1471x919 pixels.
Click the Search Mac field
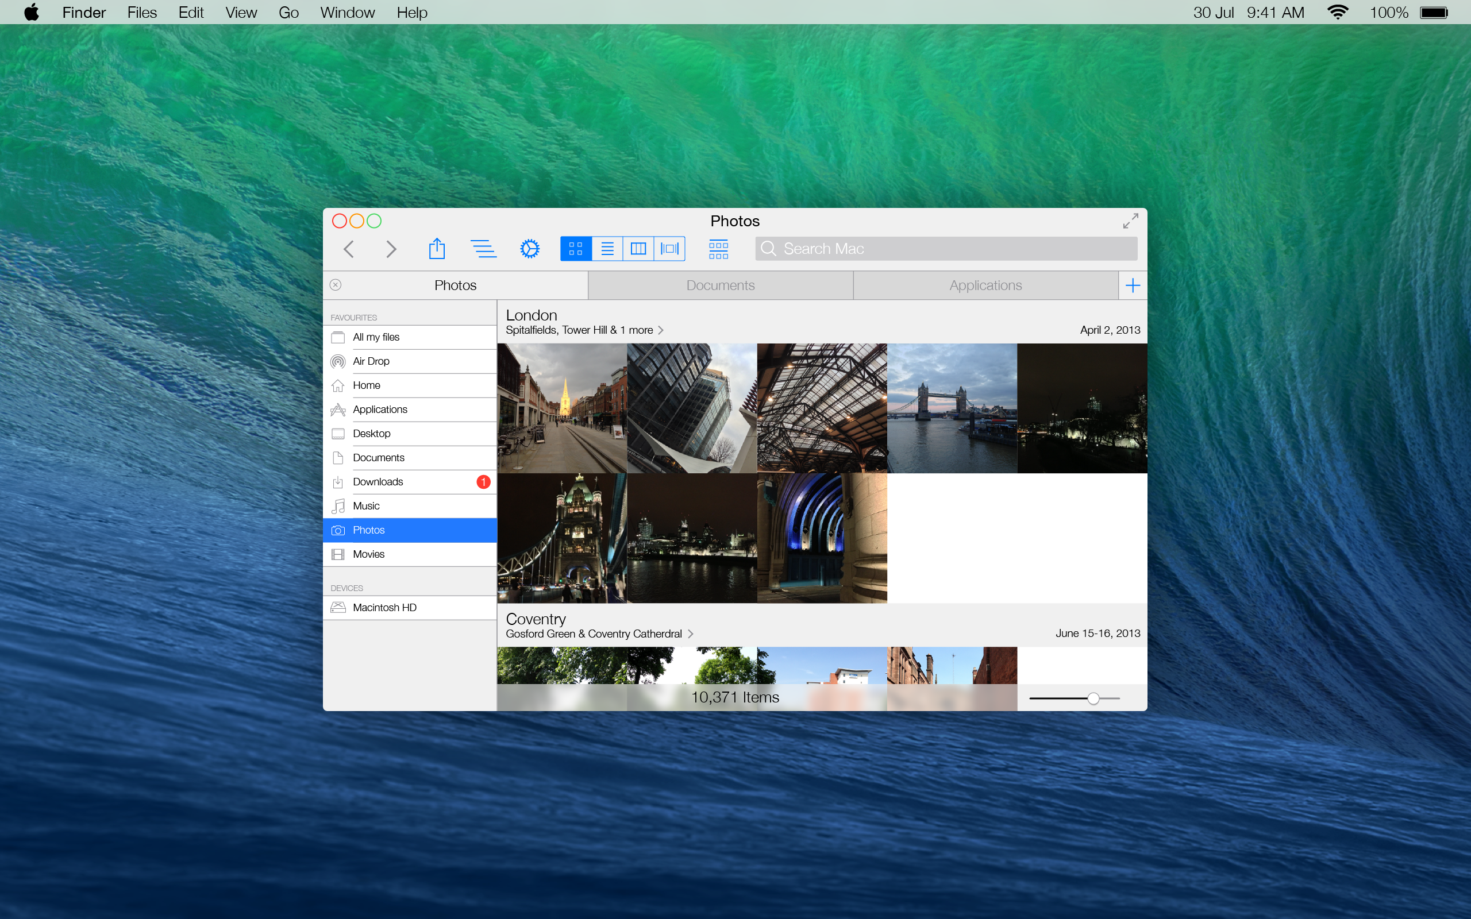coord(946,249)
